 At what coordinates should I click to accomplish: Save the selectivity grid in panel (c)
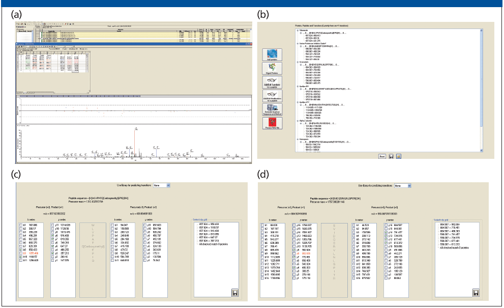coord(235,293)
